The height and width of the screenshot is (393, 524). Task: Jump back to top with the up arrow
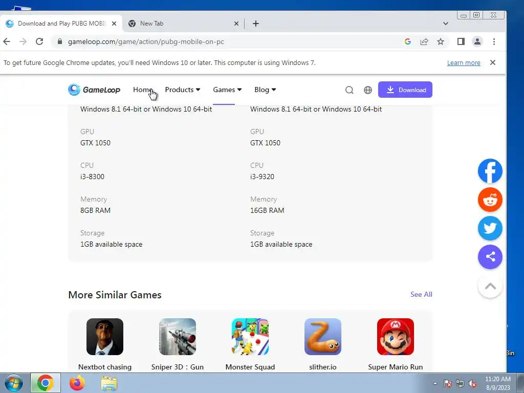tap(490, 286)
